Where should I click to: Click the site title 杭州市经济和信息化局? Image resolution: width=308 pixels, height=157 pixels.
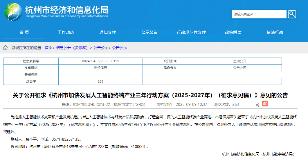point(67,10)
